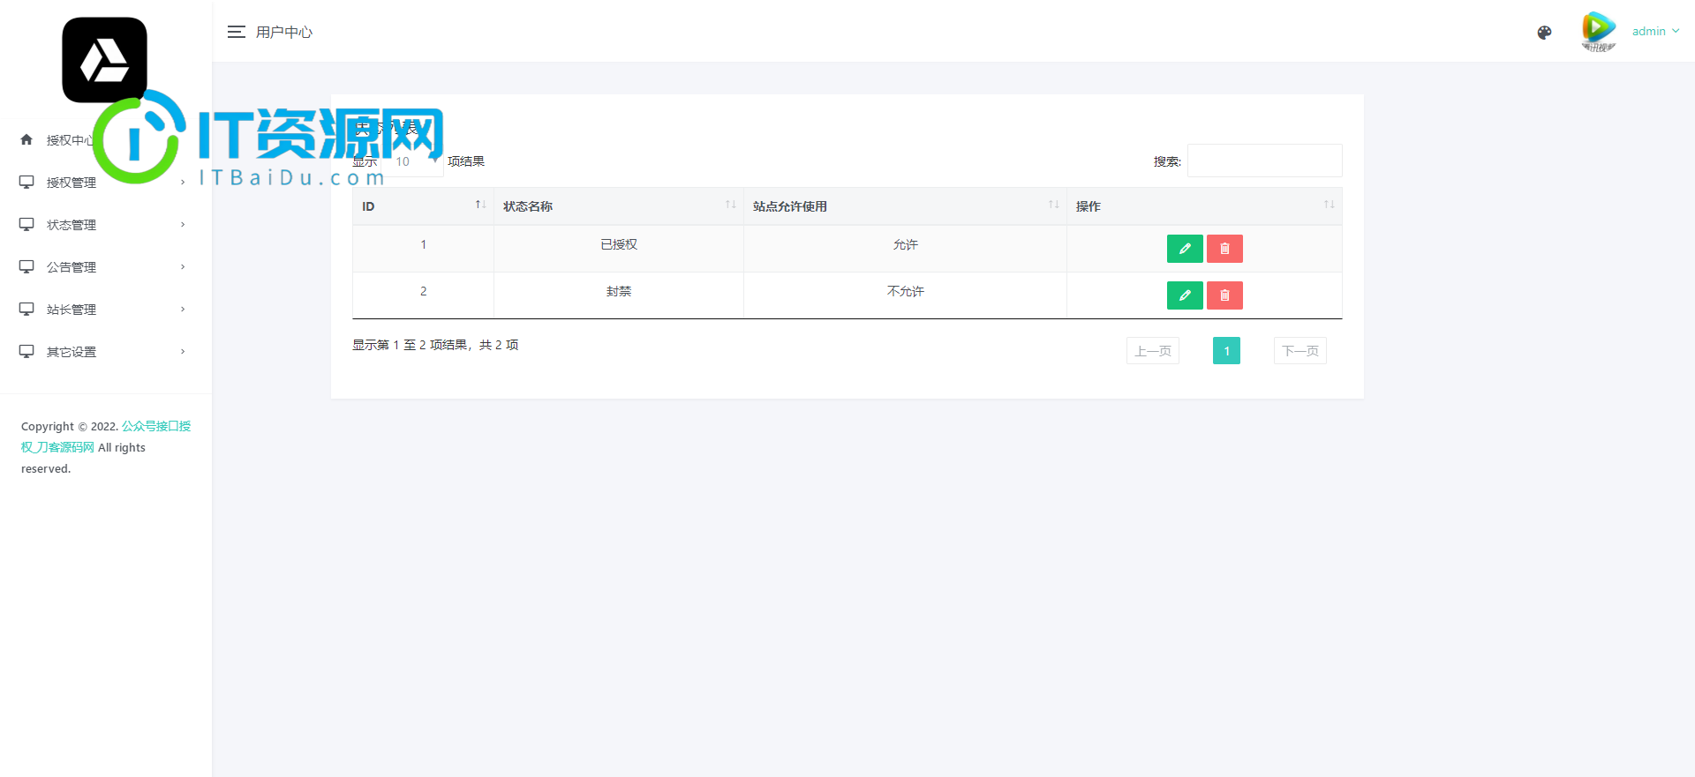Click the 用户中心 header title

tap(284, 32)
